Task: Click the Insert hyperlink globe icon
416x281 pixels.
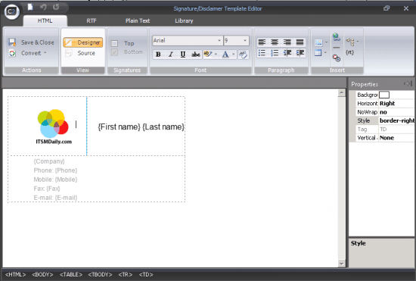Action: (x=337, y=37)
